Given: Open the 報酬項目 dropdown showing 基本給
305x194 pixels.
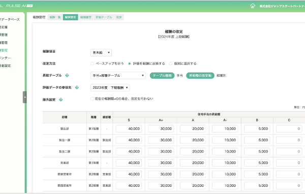Looking at the screenshot, I should click(101, 52).
